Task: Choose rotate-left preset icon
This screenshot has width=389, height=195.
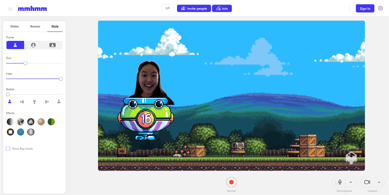Action: [22, 102]
